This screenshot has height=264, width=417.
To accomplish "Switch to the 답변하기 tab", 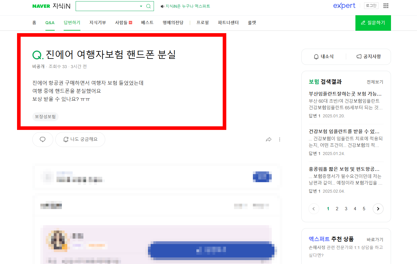I will coord(72,23).
